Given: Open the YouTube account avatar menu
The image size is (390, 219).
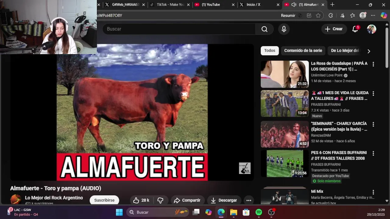Looking at the screenshot, I should (371, 29).
